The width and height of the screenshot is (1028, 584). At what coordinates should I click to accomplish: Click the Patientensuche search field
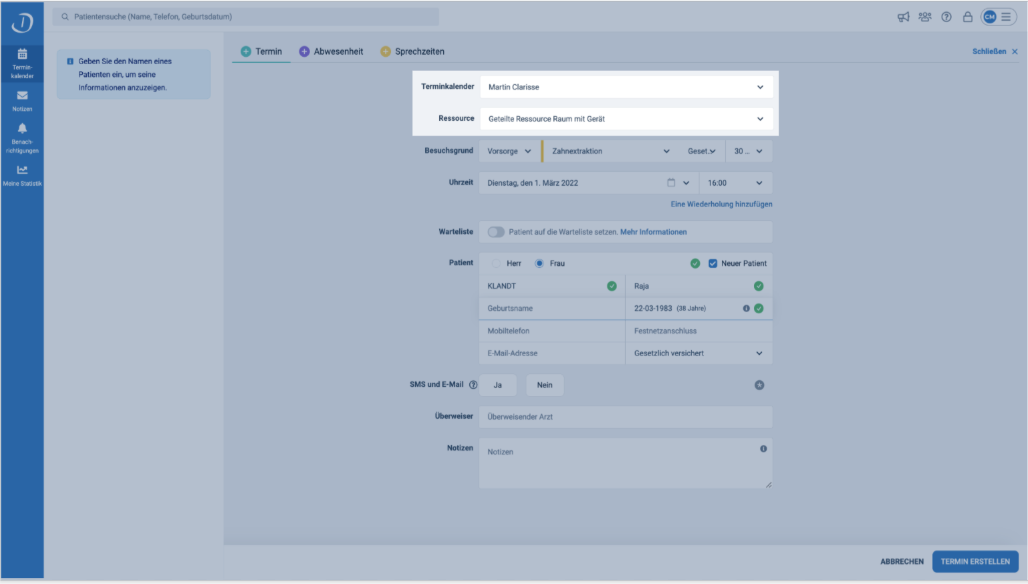(x=246, y=17)
